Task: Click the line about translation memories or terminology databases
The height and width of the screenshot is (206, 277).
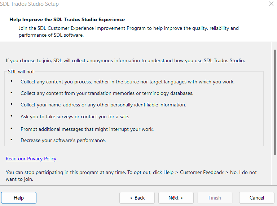Action: pyautogui.click(x=107, y=93)
